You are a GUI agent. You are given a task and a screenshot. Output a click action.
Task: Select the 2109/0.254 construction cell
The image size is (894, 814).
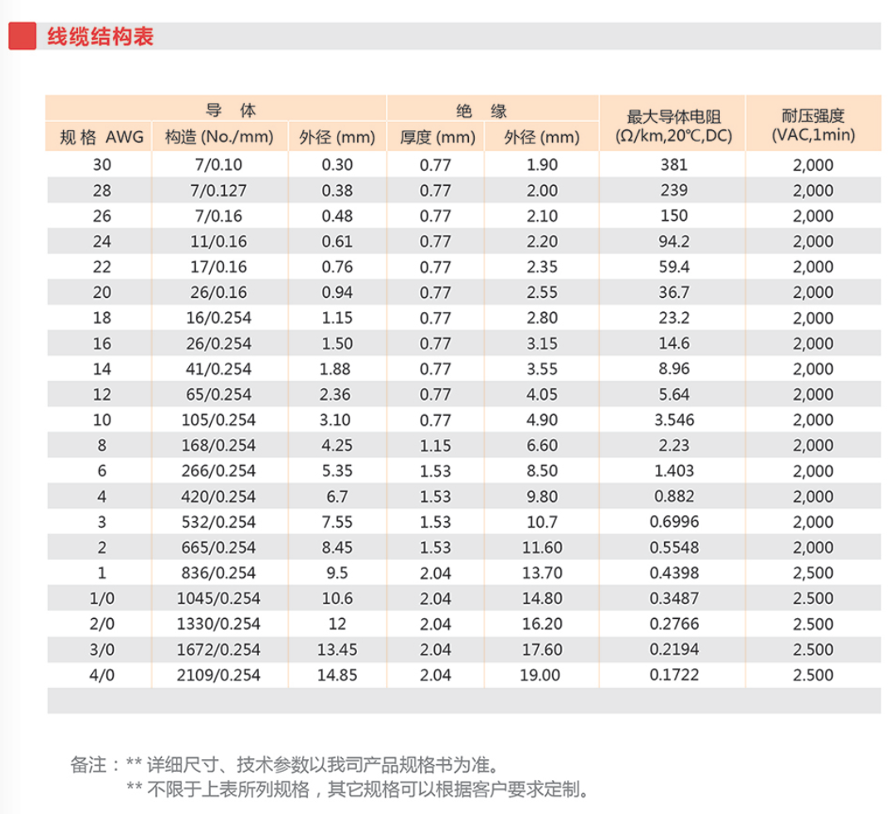pos(219,675)
